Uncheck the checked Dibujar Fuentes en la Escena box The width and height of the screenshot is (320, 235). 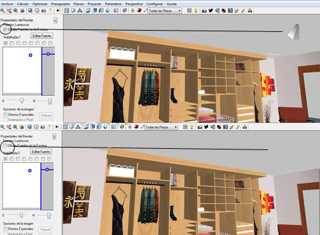(5, 29)
